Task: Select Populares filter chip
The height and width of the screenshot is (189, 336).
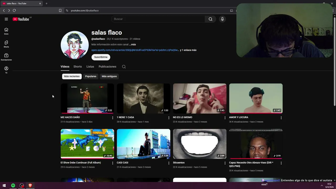Action: [91, 76]
